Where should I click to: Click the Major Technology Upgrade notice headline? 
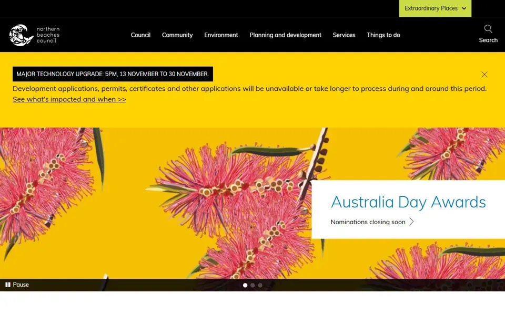pos(113,74)
